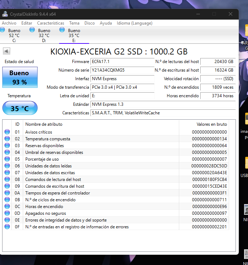Click the Letra de unidad field E:
248x265 pixels.
tap(122, 96)
